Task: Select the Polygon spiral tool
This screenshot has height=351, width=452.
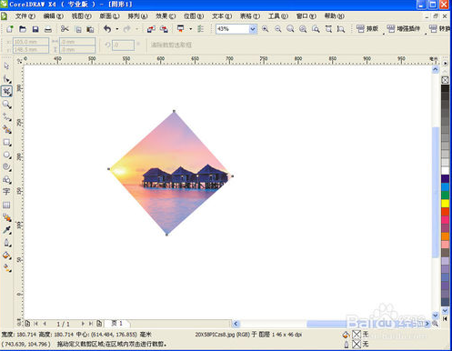Action: click(6, 167)
